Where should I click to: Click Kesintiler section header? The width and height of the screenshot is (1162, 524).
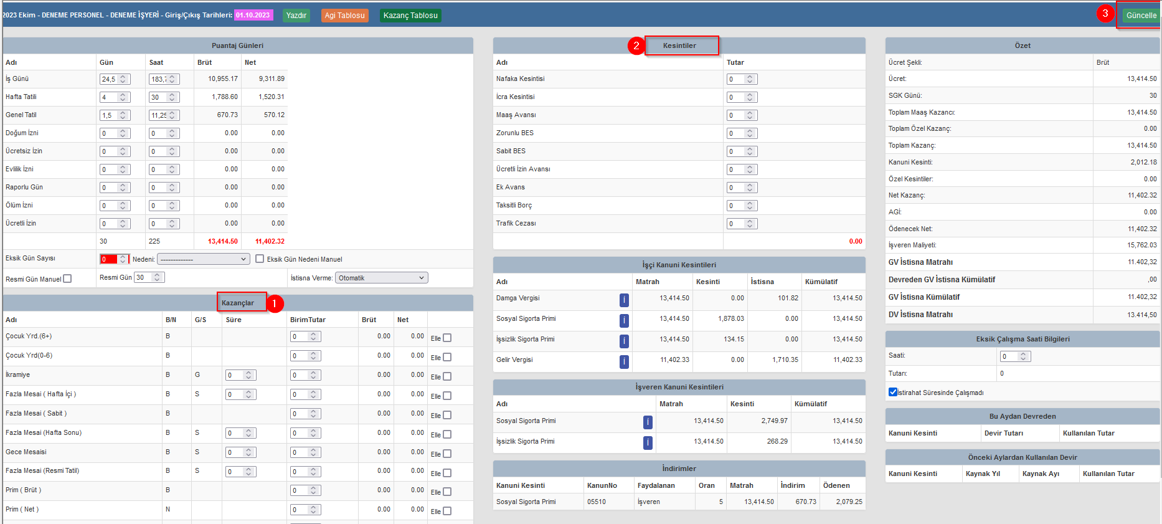679,45
